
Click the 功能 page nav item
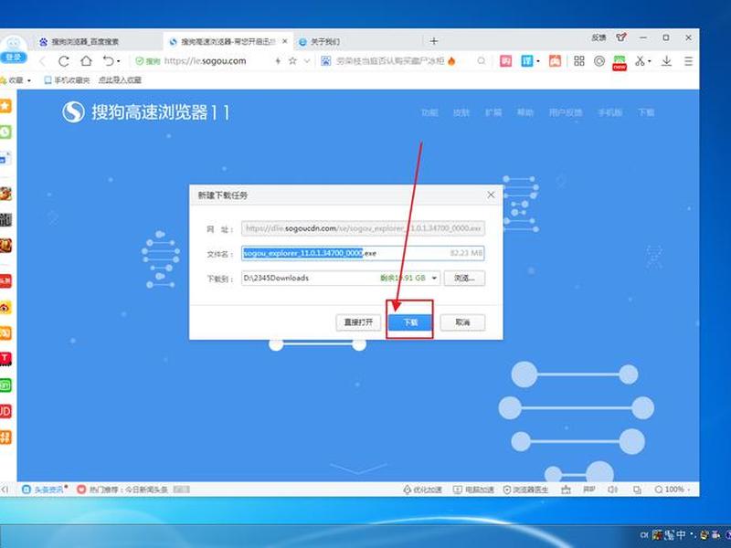click(429, 112)
